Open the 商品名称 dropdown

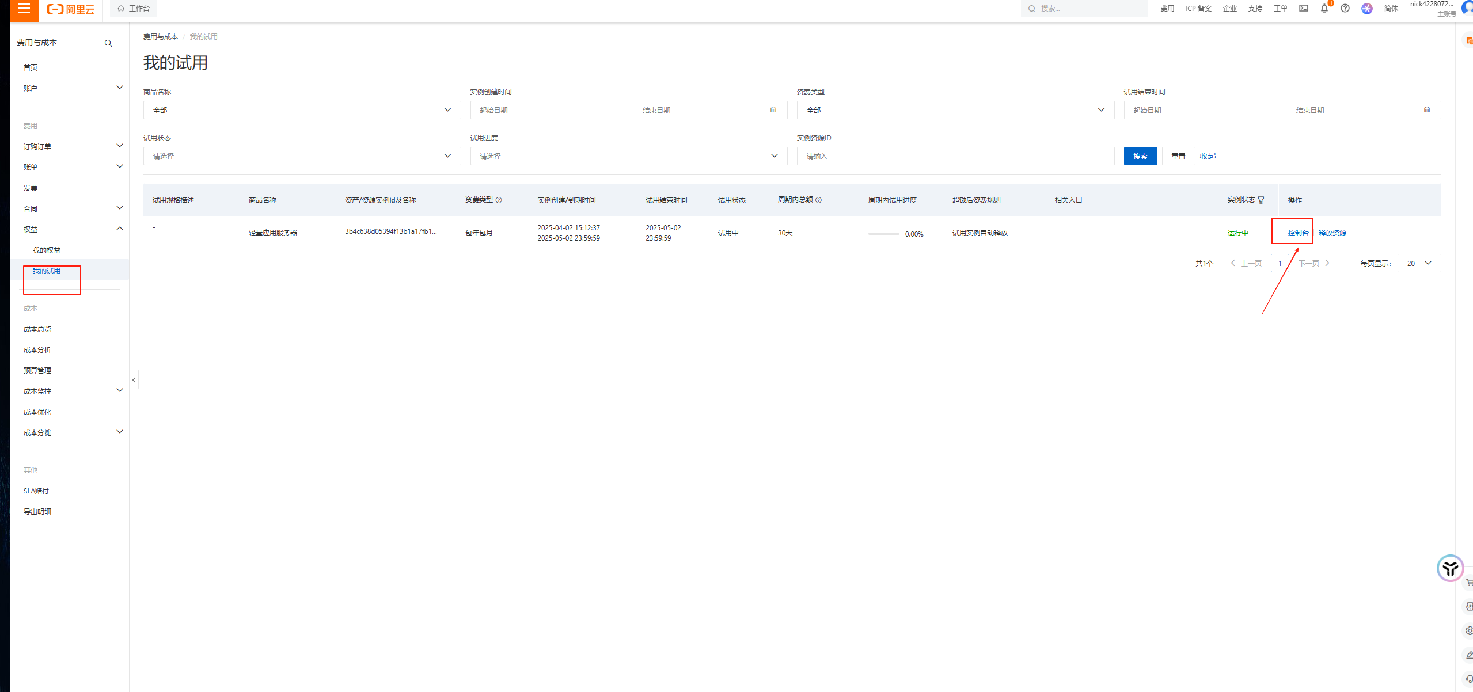point(302,110)
